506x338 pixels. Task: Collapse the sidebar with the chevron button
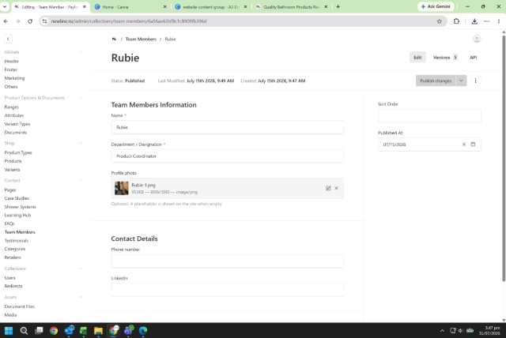tap(8, 39)
